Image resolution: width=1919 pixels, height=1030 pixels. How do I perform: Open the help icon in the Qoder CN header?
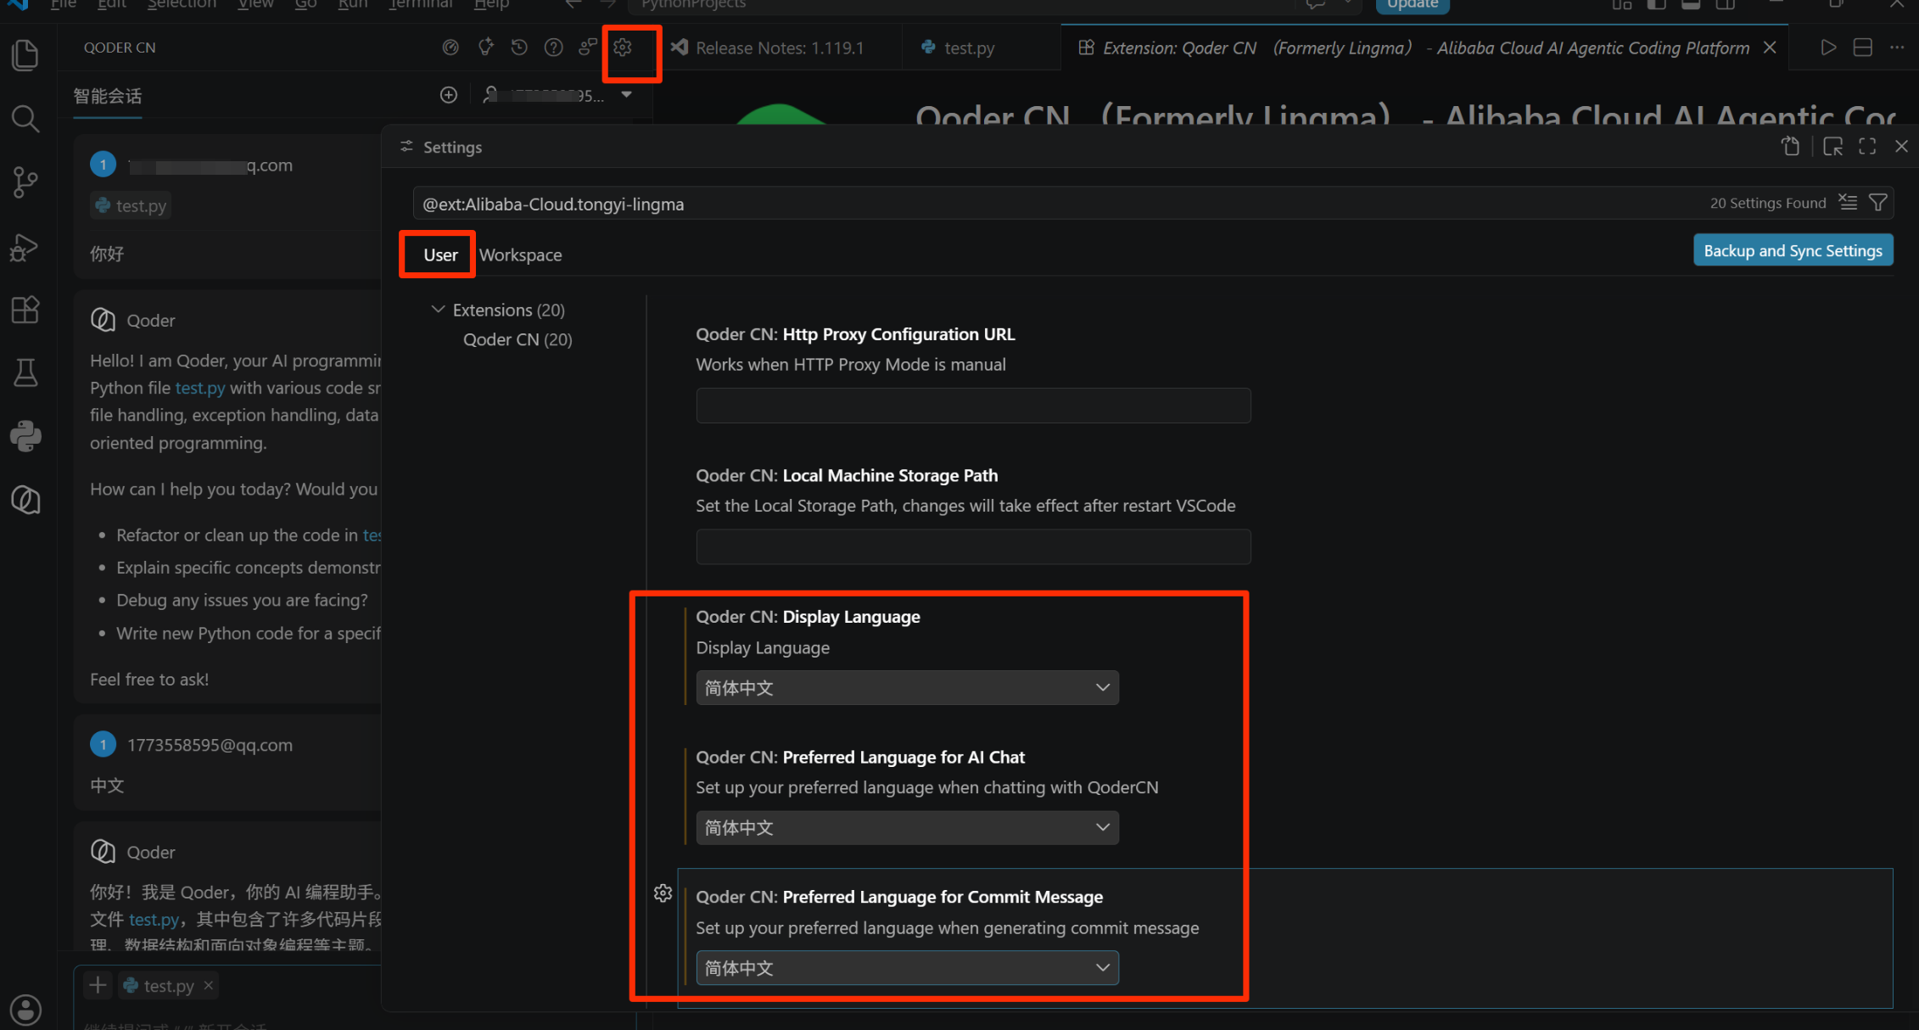tap(554, 48)
